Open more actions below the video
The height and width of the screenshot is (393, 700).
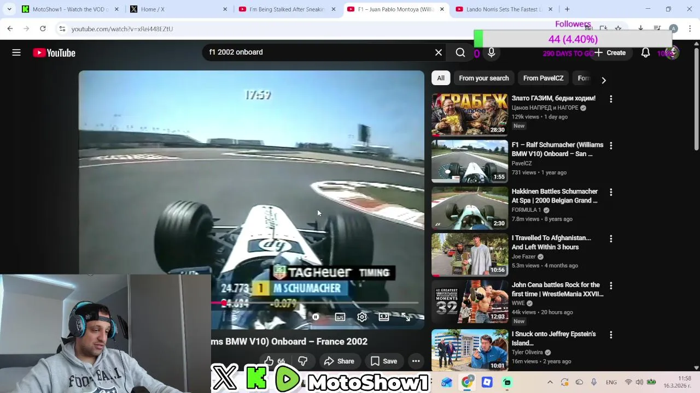(416, 361)
